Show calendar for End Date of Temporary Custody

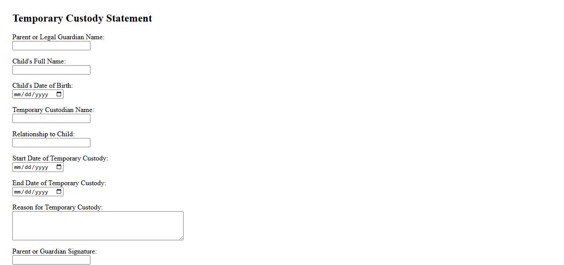coord(59,192)
